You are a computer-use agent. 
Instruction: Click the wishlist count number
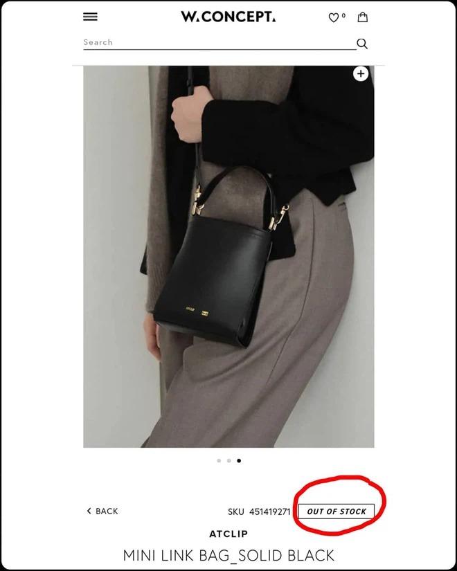point(343,16)
